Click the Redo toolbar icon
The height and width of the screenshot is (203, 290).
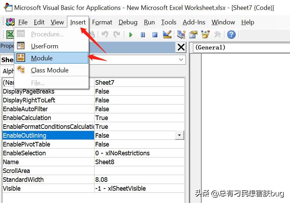[x=117, y=34]
